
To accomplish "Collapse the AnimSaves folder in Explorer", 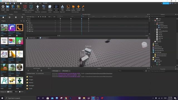I will [x=155, y=24].
